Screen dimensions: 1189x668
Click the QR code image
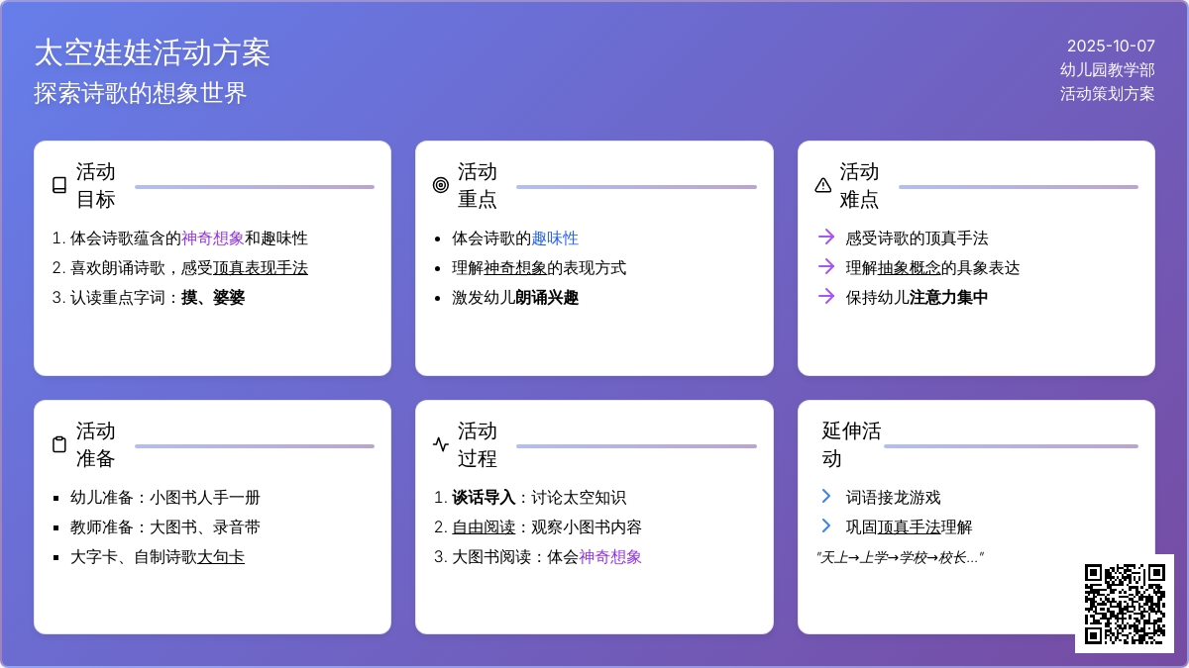1125,604
